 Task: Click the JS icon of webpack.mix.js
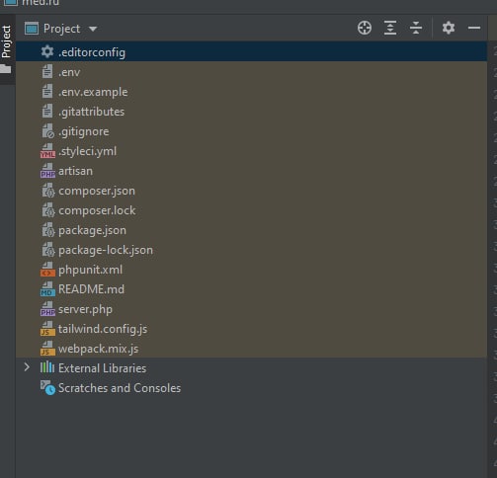pyautogui.click(x=47, y=349)
